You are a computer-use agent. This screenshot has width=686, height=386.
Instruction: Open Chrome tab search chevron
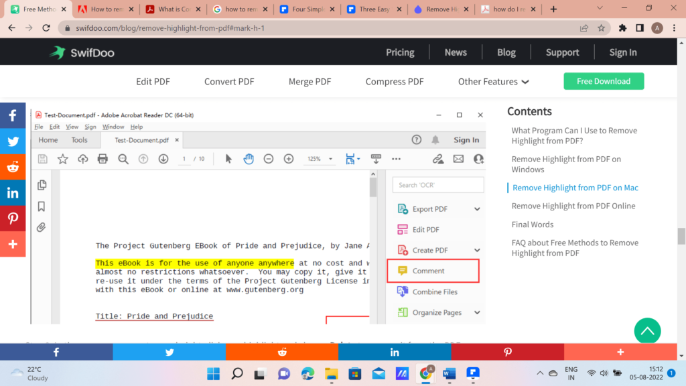pos(600,8)
